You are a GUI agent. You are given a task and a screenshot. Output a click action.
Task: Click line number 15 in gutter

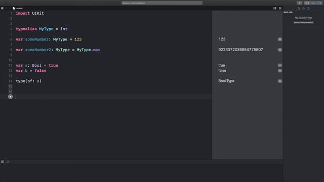coord(10,86)
